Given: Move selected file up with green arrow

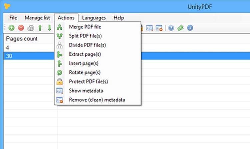Looking at the screenshot, I should point(40,28).
